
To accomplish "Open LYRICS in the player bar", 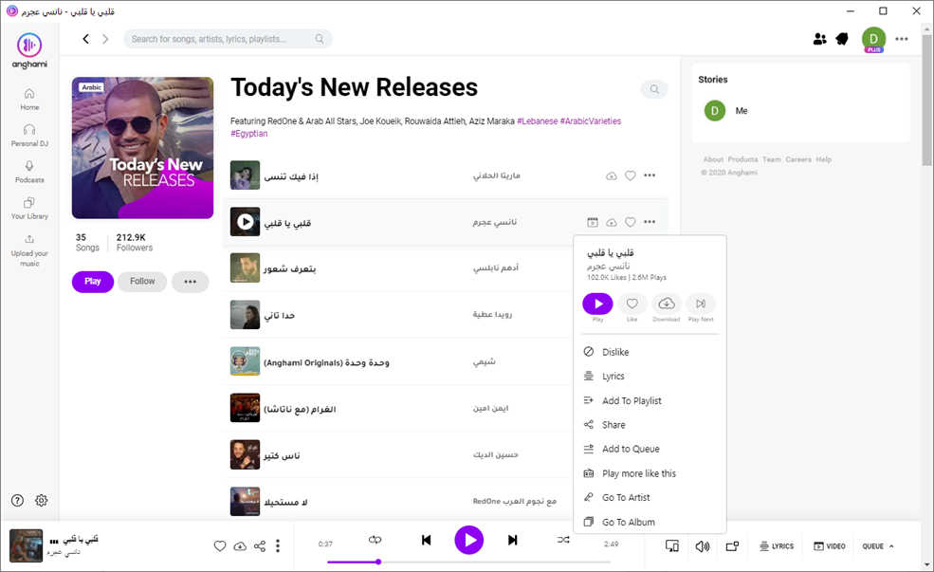I will point(777,545).
